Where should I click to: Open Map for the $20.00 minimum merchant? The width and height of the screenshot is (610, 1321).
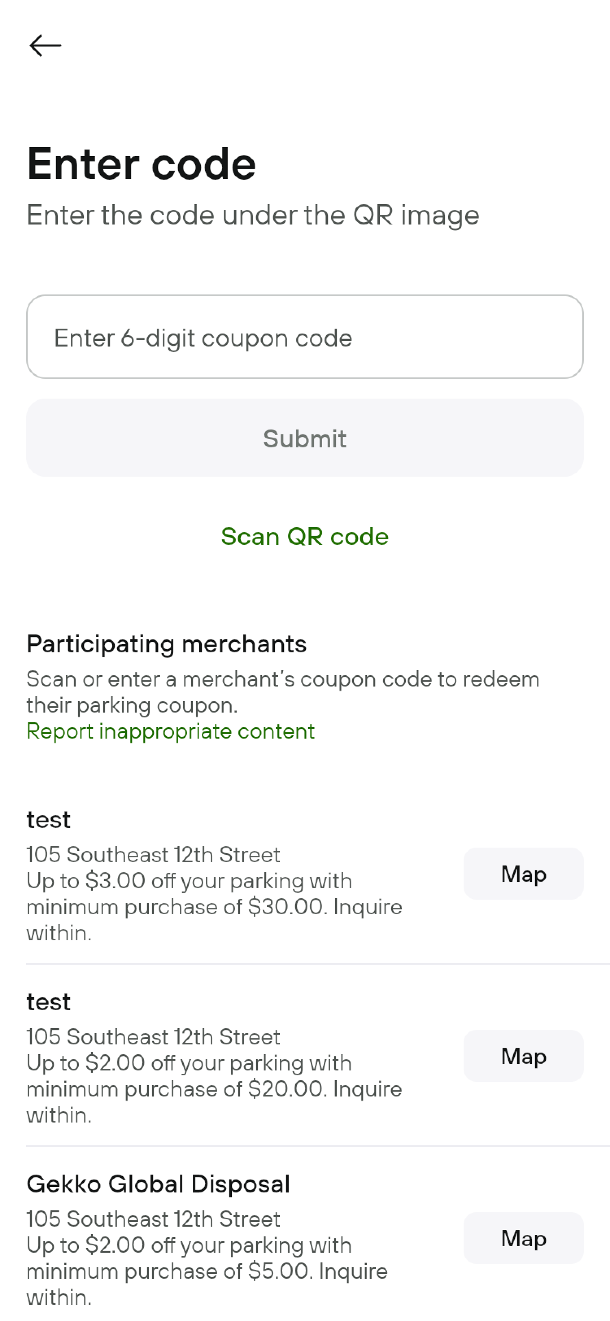point(523,1055)
